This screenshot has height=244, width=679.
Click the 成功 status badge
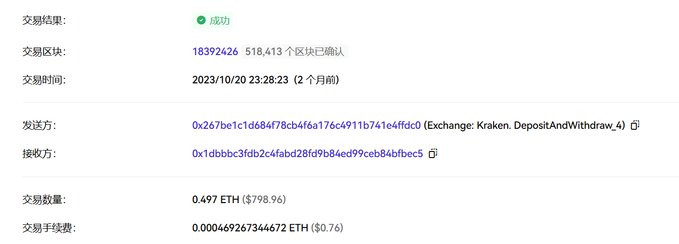213,20
